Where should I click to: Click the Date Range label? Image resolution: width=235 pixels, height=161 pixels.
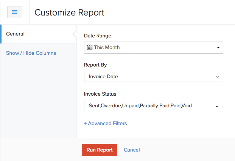click(98, 36)
